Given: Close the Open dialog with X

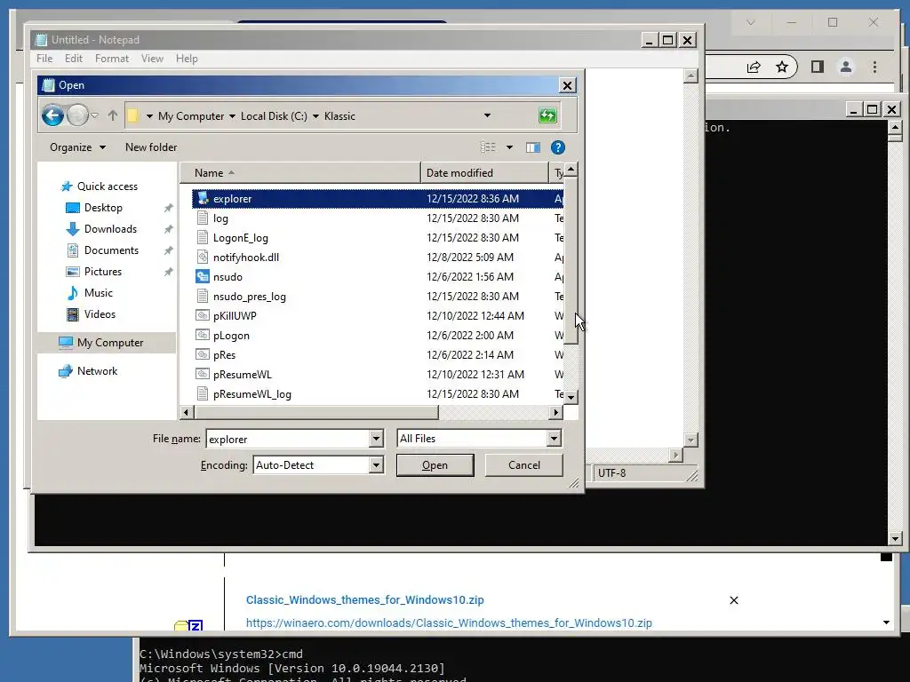Looking at the screenshot, I should click(x=567, y=85).
